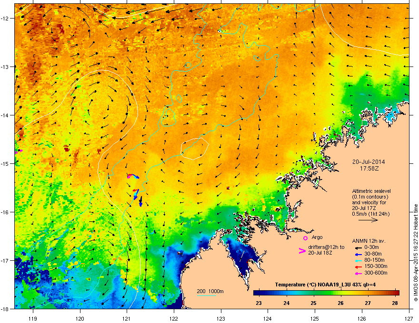Screen dimensions: 419x323
Task: Click the '(0.1m contours)' text
Action: coord(370,197)
